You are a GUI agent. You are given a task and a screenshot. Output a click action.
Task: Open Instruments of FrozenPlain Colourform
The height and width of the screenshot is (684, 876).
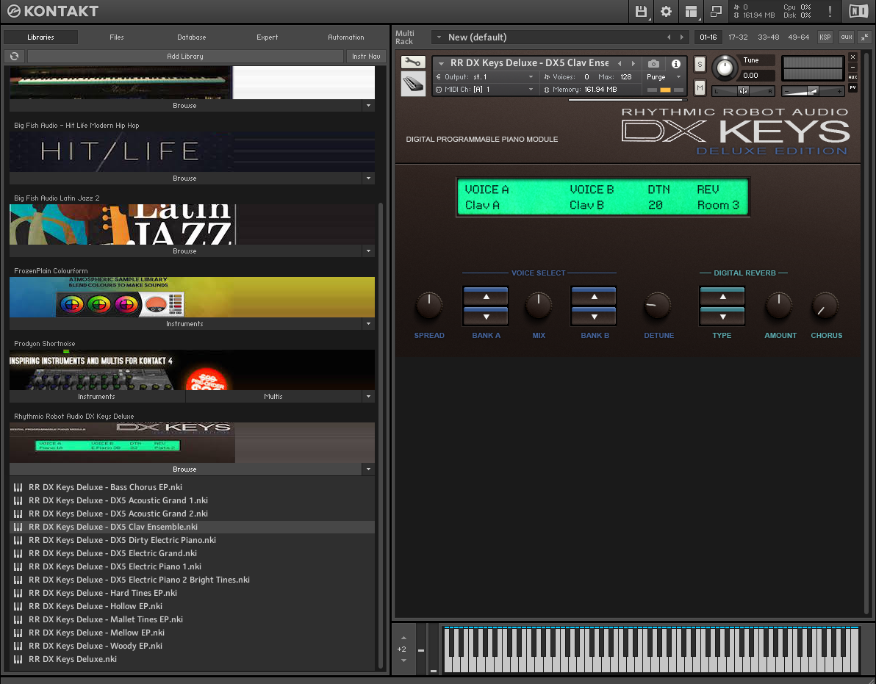(185, 323)
